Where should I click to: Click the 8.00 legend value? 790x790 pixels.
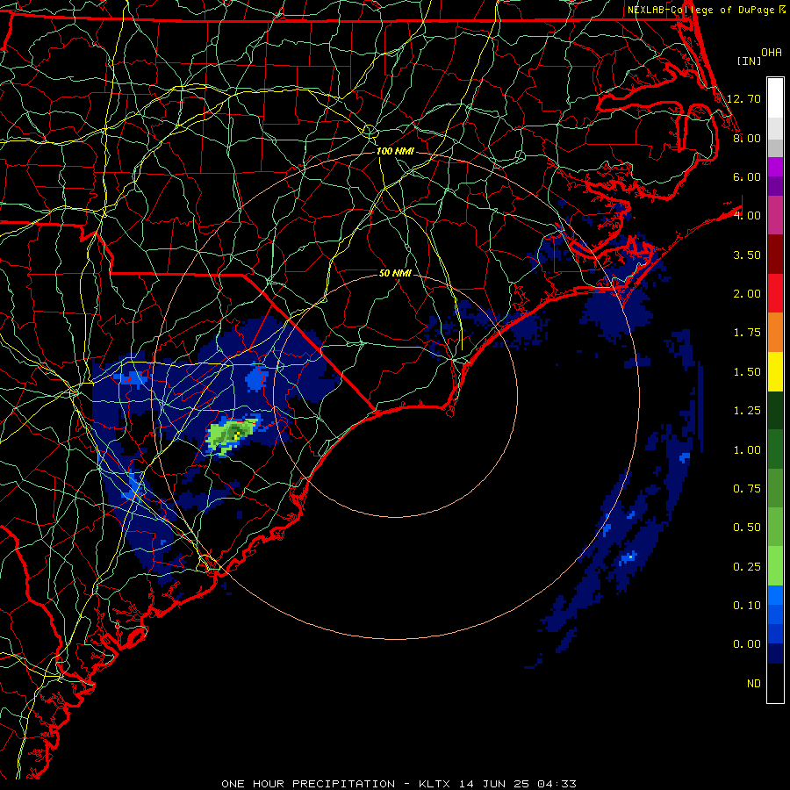coord(747,138)
